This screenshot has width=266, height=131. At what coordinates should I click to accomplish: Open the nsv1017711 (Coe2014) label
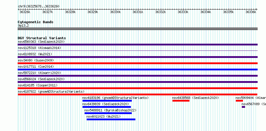pyautogui.click(x=36, y=67)
